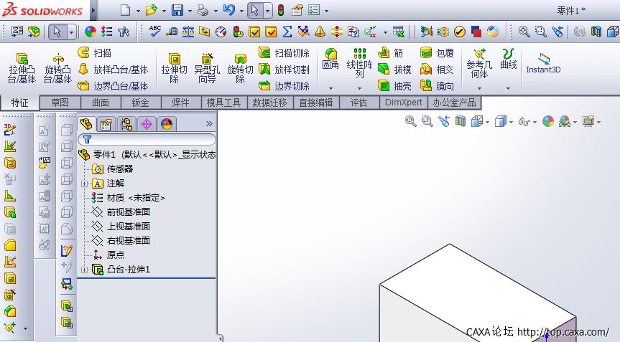Click the 抽壳 shell tool
Screen dimensions: 620x342
(x=394, y=86)
